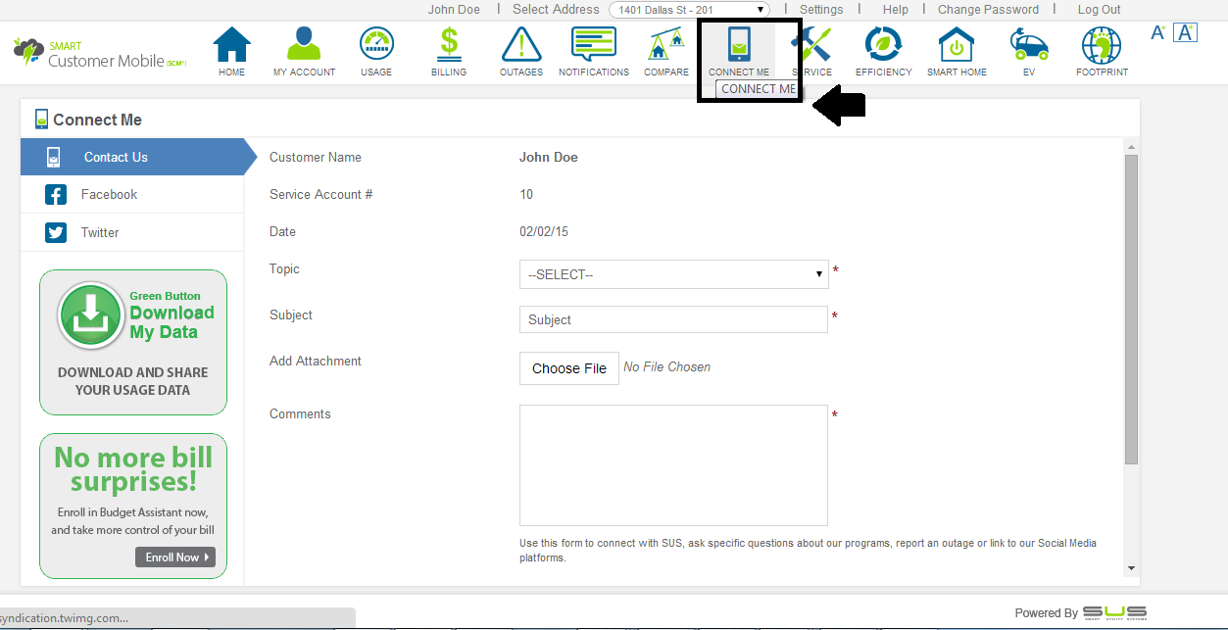Open the Notifications icon

click(594, 47)
